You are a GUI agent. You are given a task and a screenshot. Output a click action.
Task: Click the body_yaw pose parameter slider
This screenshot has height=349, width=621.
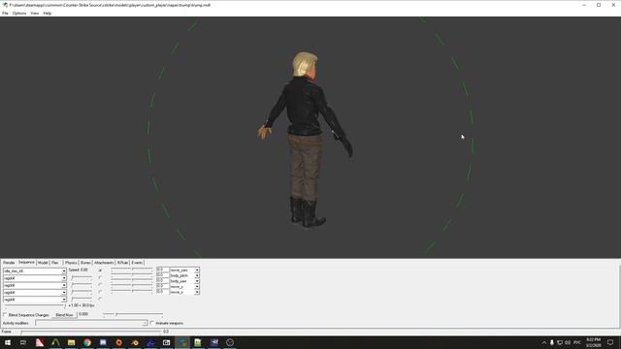(x=132, y=280)
